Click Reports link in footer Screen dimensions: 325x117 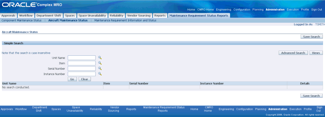[x=131, y=109]
